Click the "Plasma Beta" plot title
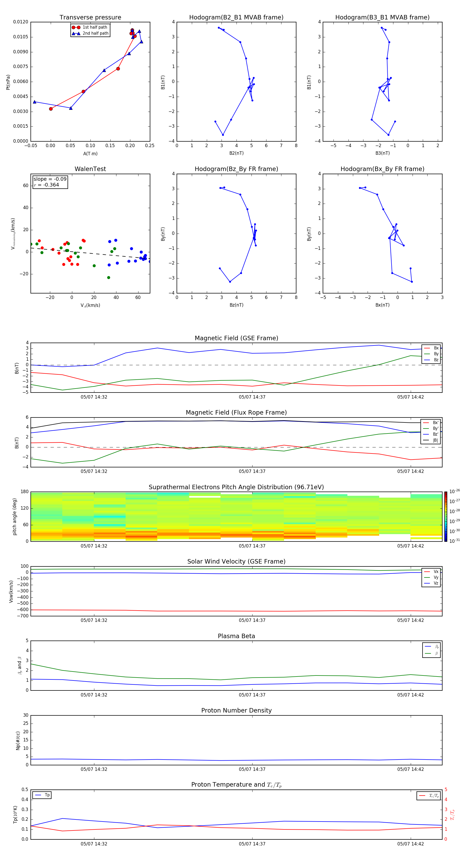473x867 pixels. [236, 636]
